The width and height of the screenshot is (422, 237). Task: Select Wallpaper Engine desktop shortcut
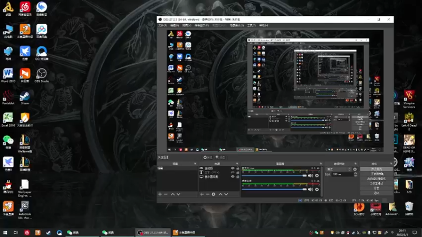point(25,189)
